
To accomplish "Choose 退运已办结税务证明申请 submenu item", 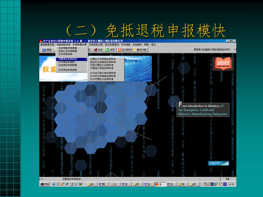I will [106, 62].
